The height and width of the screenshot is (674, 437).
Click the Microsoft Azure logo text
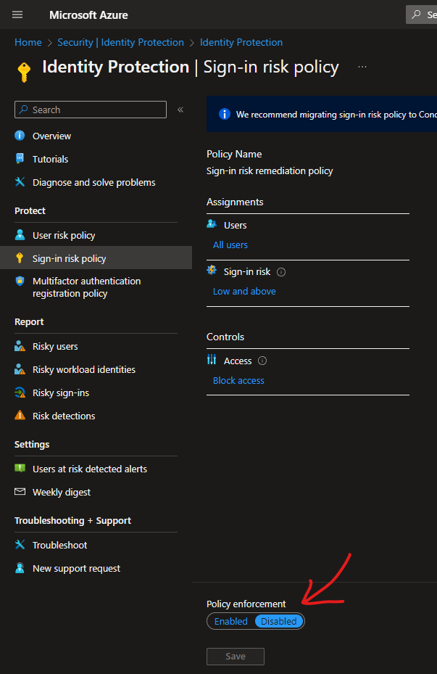[88, 15]
